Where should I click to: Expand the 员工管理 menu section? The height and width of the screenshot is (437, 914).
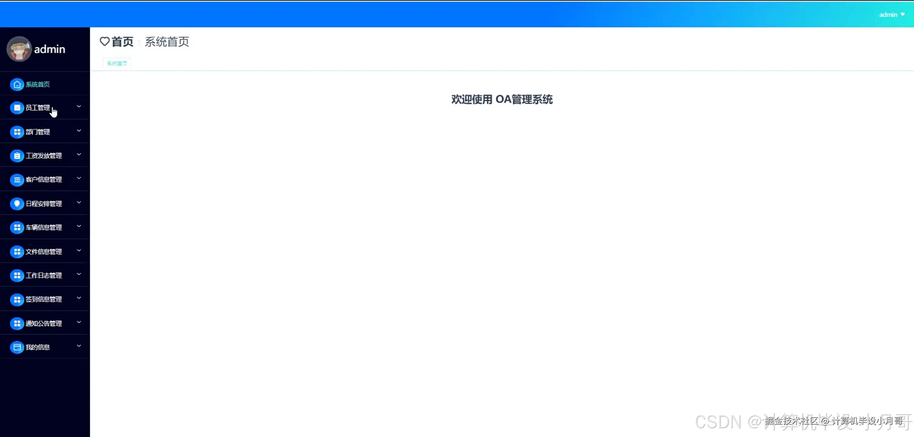pyautogui.click(x=79, y=107)
